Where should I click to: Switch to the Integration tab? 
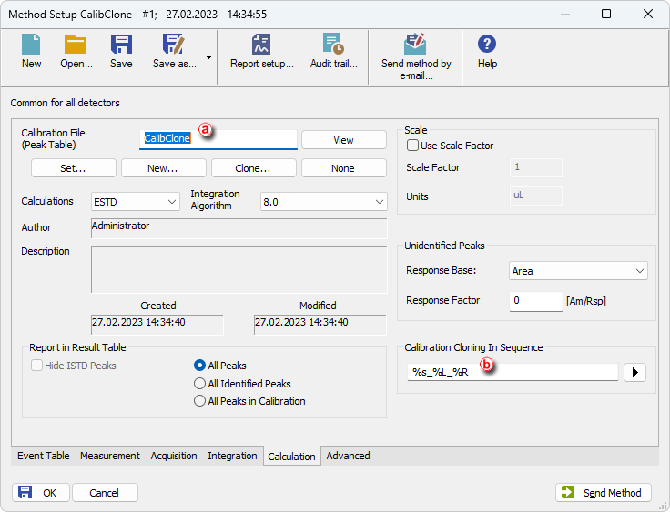[x=232, y=456]
